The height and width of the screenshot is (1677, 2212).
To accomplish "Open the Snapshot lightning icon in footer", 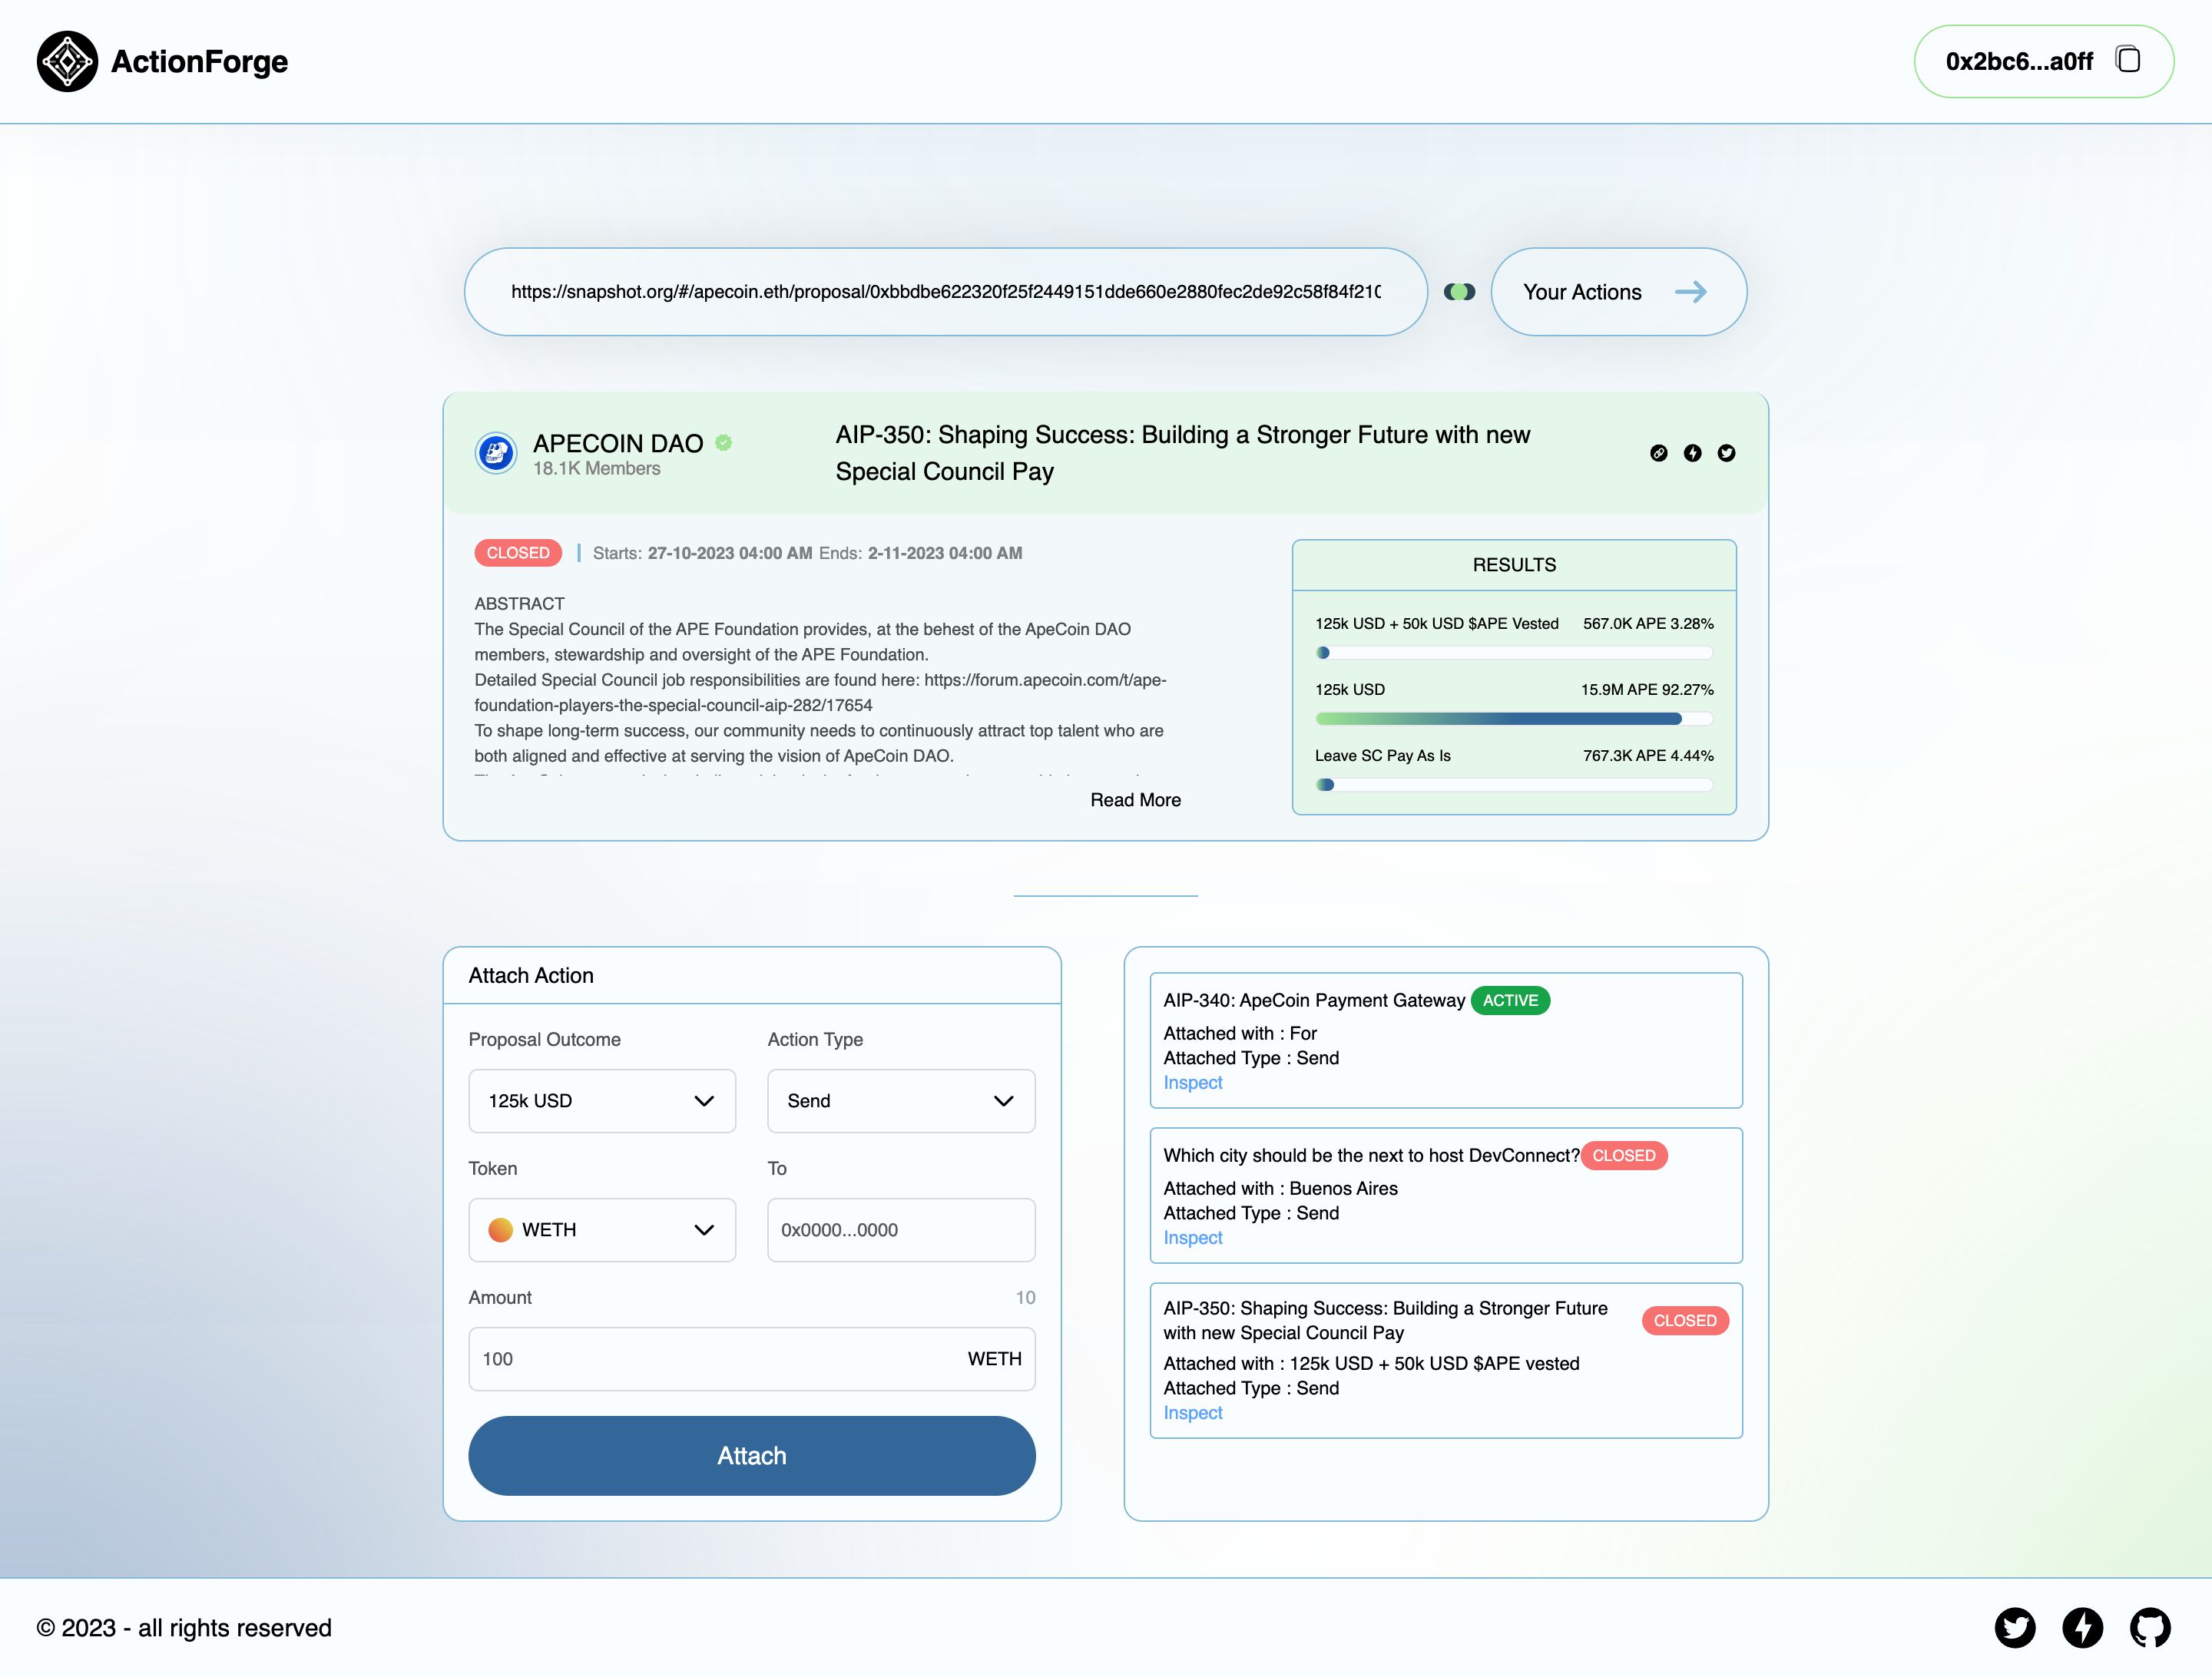I will (x=2082, y=1627).
